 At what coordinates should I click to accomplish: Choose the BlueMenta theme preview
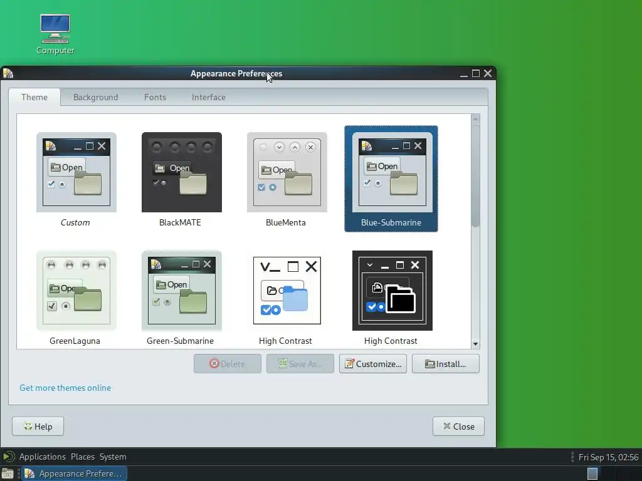pos(287,172)
